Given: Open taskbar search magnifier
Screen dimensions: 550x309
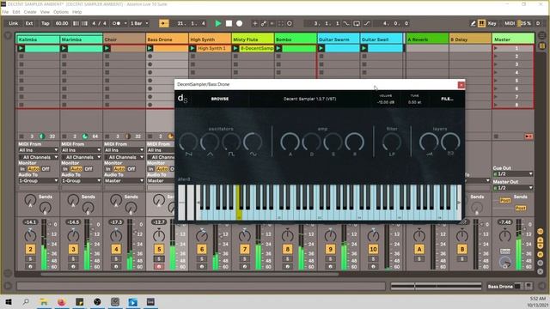Looking at the screenshot, I should 26,301.
